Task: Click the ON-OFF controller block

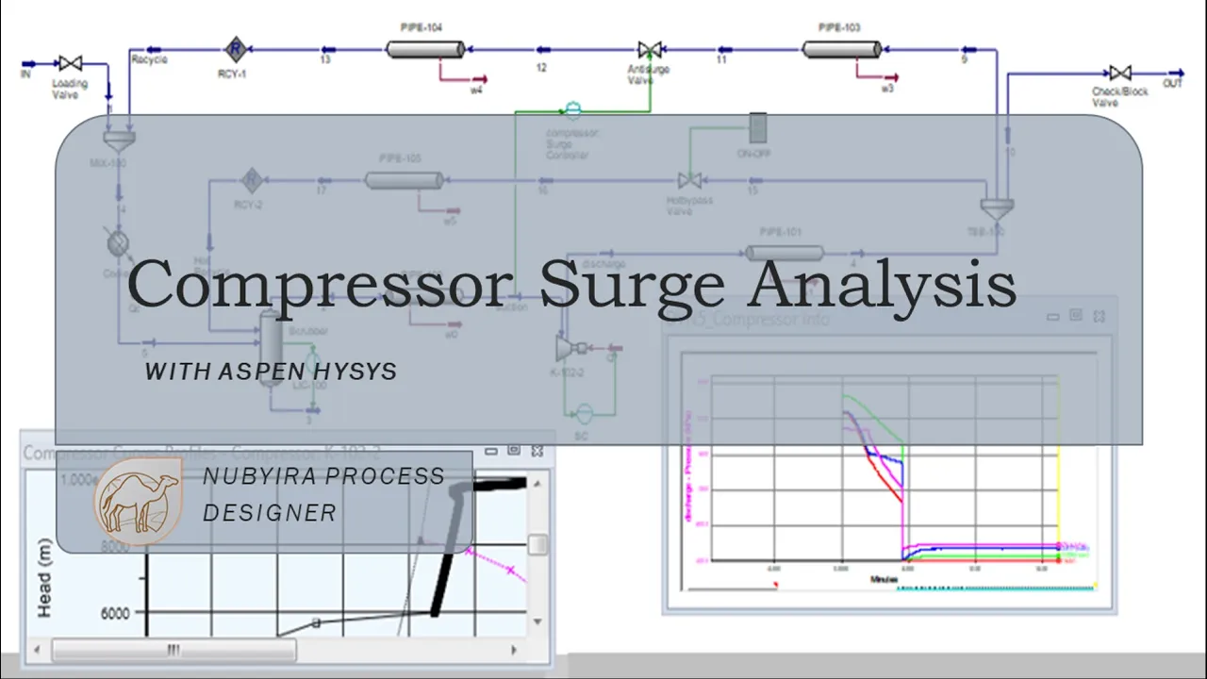Action: coord(757,128)
